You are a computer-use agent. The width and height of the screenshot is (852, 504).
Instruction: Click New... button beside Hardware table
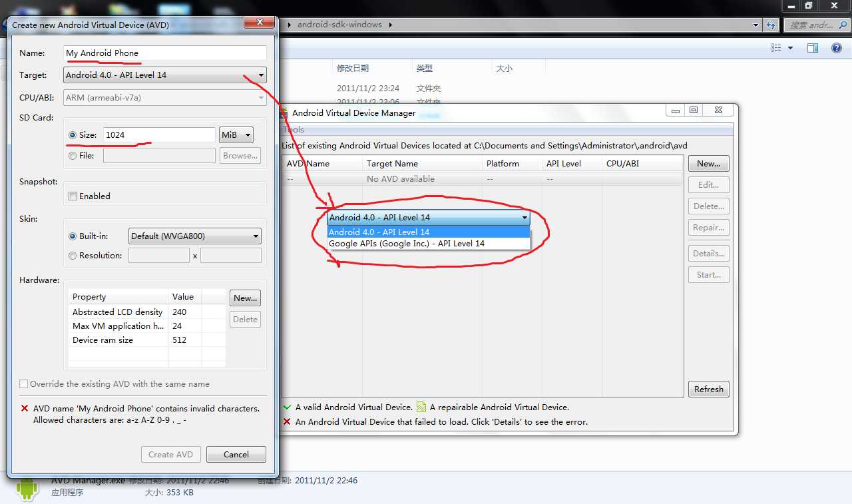[x=246, y=298]
